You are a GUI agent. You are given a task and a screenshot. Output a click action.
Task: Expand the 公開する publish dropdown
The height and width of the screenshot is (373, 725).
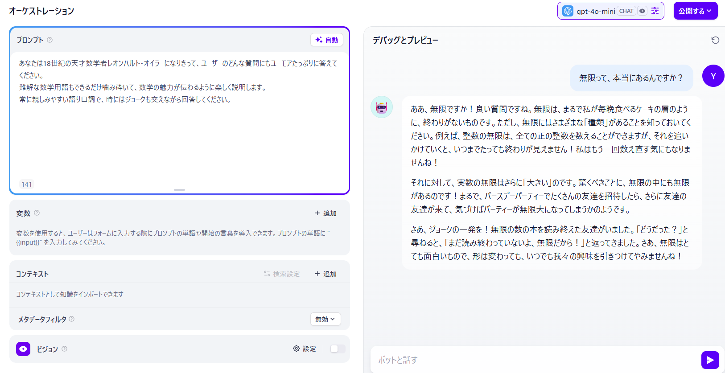pyautogui.click(x=695, y=11)
